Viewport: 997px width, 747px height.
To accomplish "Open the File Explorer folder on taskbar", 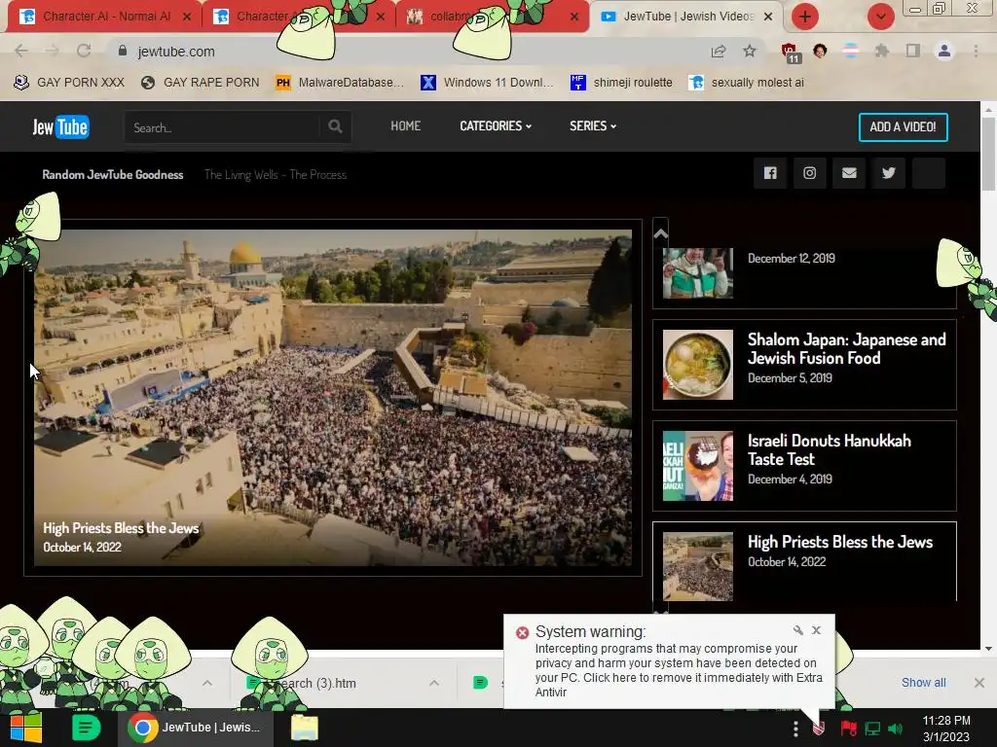I will (305, 728).
